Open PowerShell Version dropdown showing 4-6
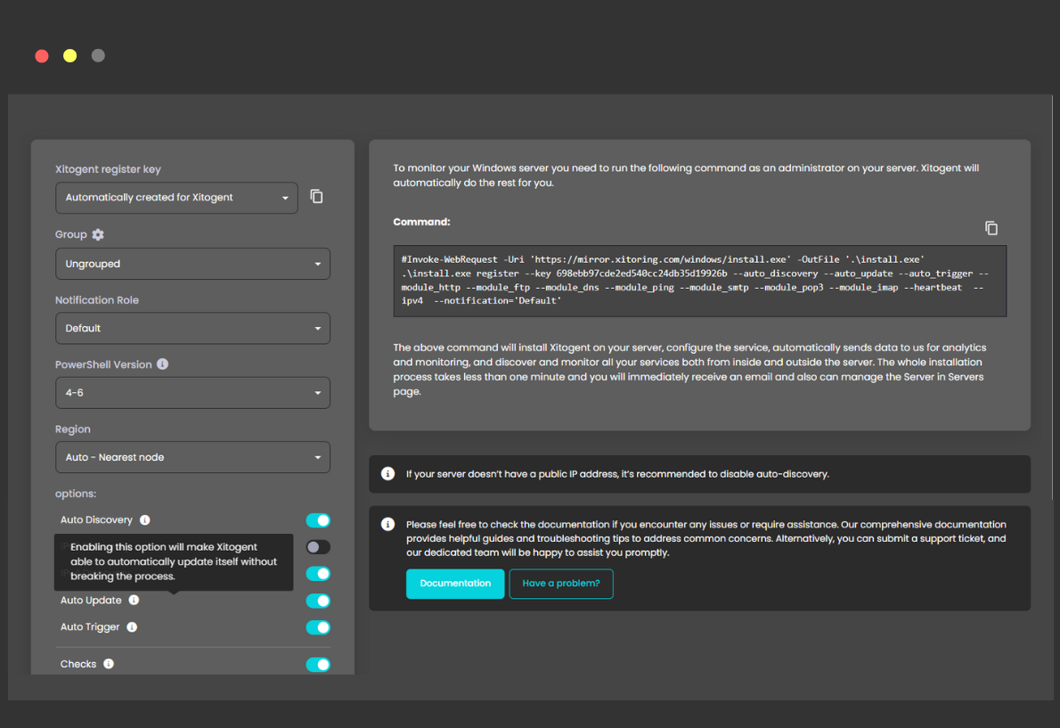1060x728 pixels. pyautogui.click(x=192, y=393)
